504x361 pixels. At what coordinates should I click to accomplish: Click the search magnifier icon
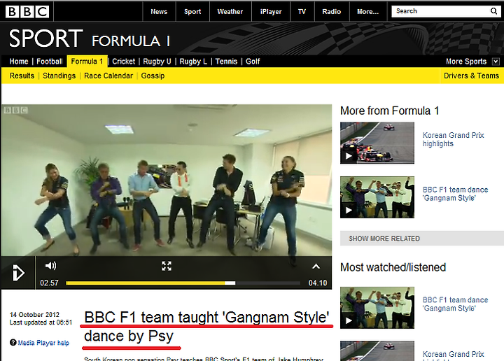[493, 11]
